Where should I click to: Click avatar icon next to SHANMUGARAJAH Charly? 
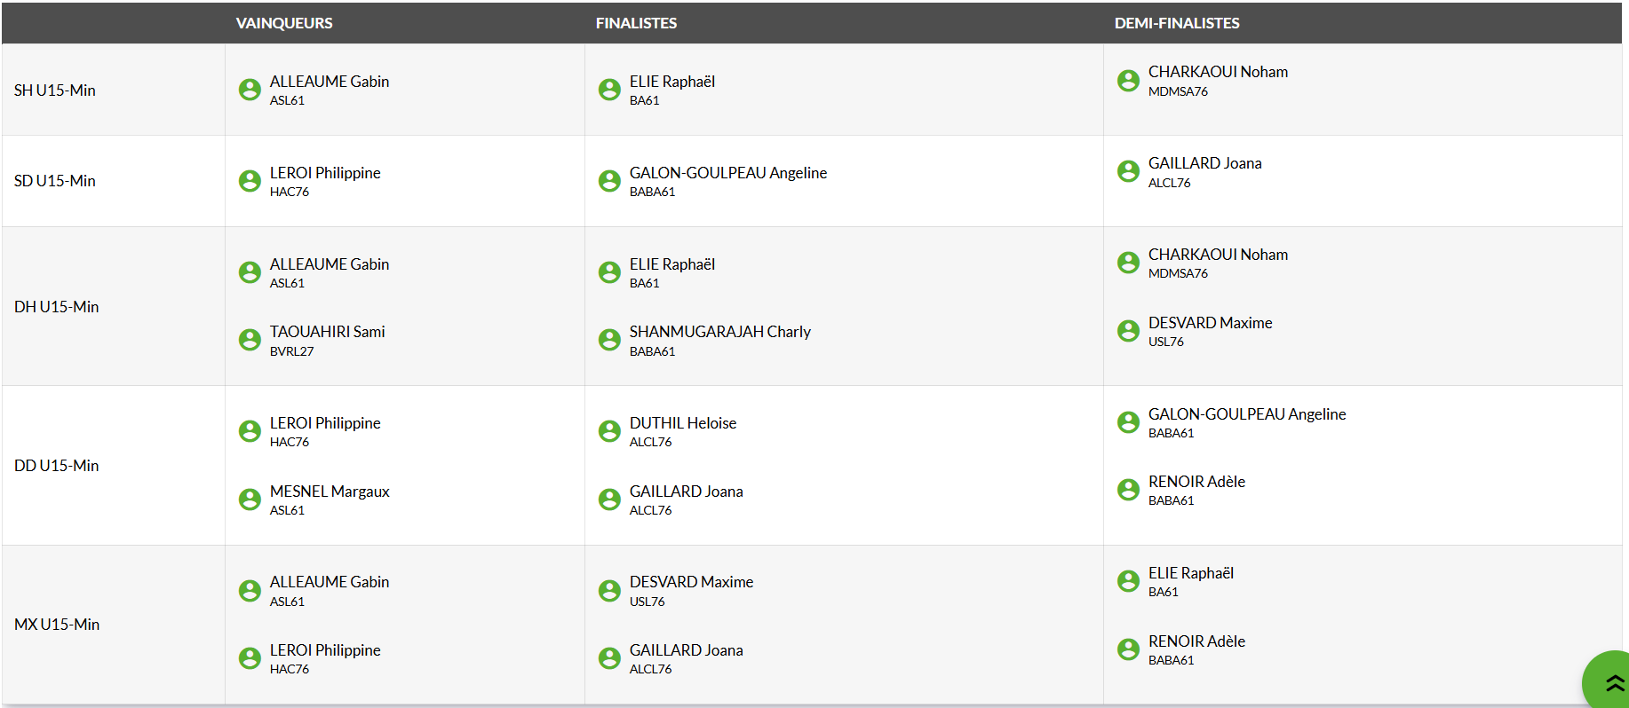(x=609, y=340)
